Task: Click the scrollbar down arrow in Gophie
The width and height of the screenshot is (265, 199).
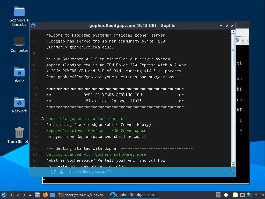Action: point(233,165)
